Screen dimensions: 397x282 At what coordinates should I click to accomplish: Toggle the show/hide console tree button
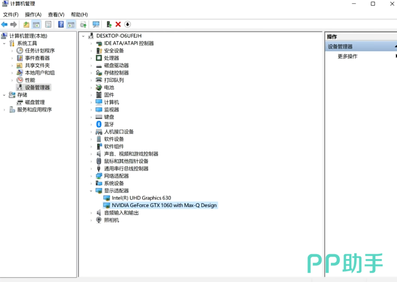(x=36, y=25)
